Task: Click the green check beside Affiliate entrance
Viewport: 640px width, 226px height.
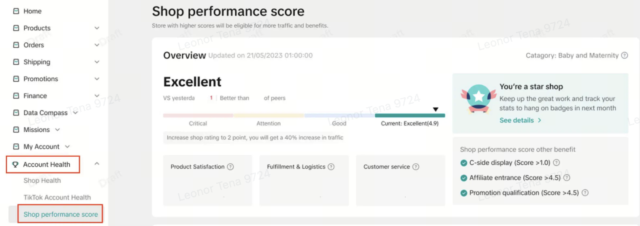Action: point(464,178)
